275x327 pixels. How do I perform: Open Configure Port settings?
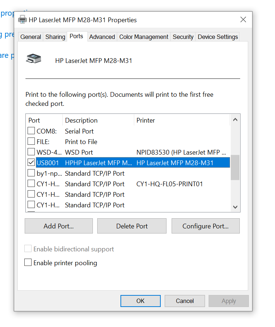point(205,226)
